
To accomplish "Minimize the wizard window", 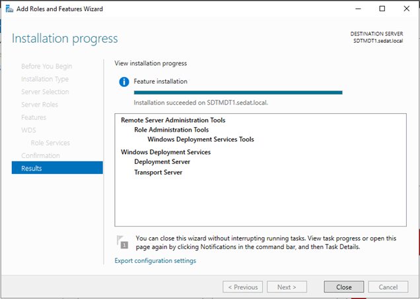I will click(x=358, y=9).
